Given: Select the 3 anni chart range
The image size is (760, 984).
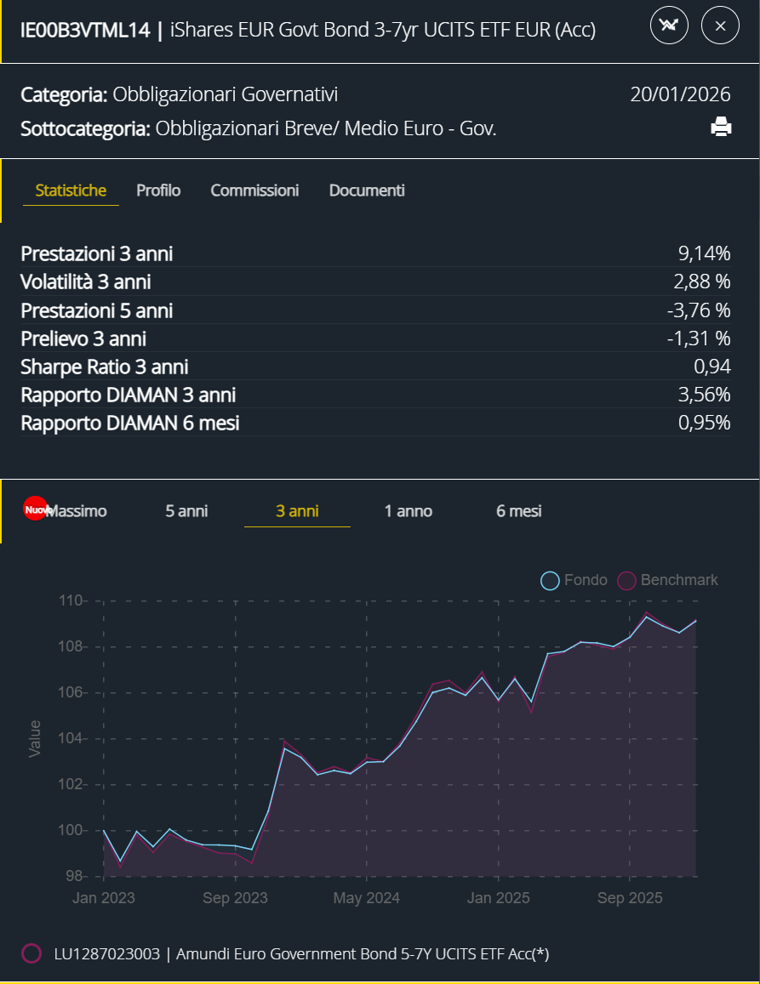Looking at the screenshot, I should tap(297, 511).
